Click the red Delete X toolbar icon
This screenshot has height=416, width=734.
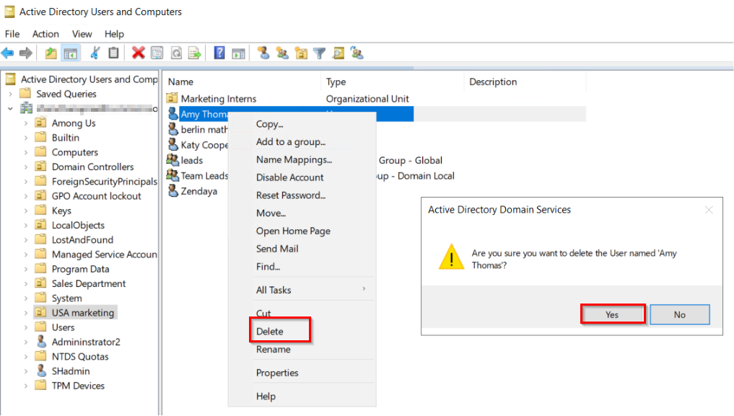(138, 53)
